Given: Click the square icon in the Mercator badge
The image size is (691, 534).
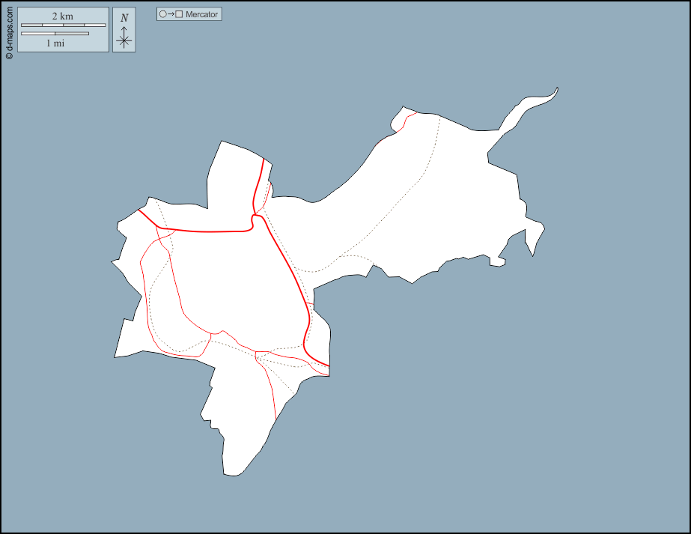Looking at the screenshot, I should pyautogui.click(x=179, y=14).
